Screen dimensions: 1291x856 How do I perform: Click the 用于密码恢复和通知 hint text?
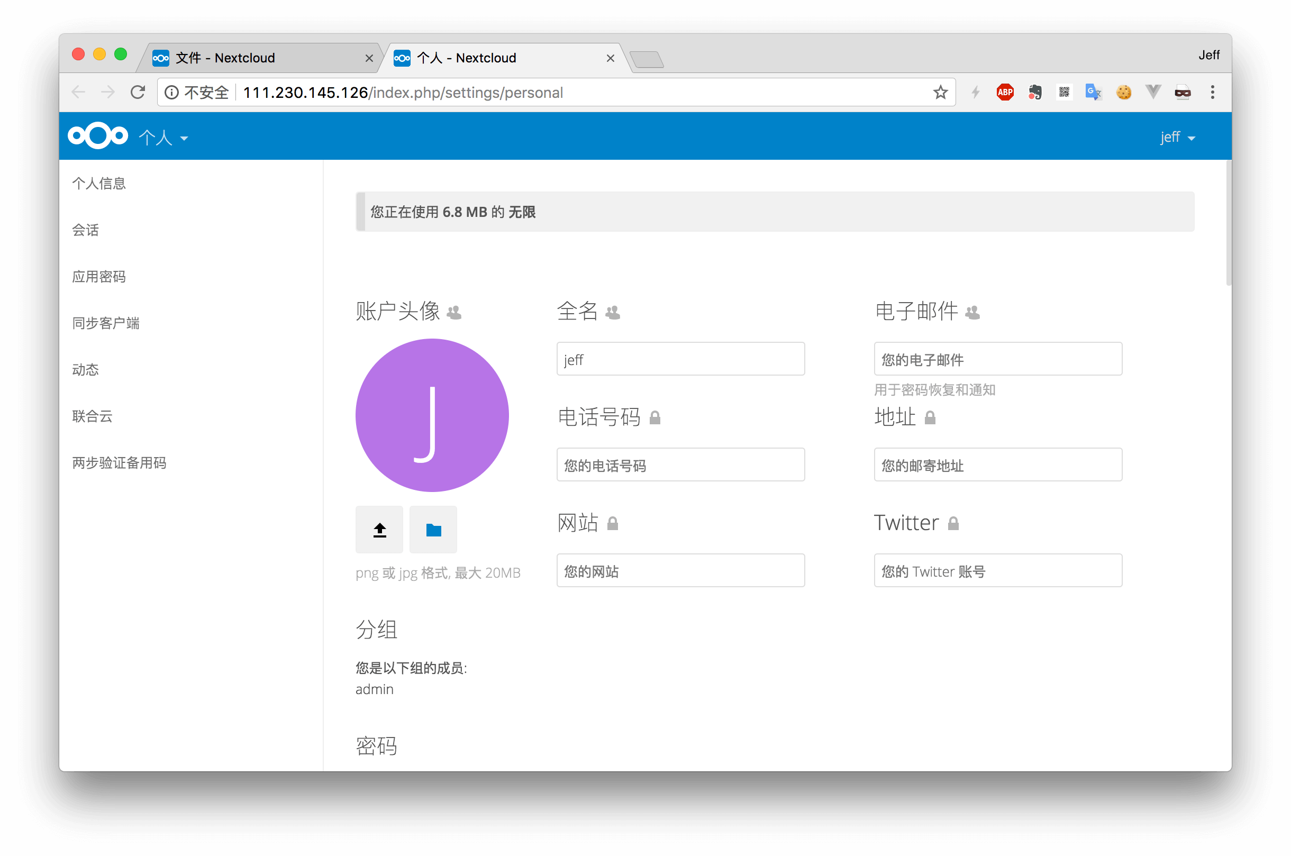[x=934, y=390]
